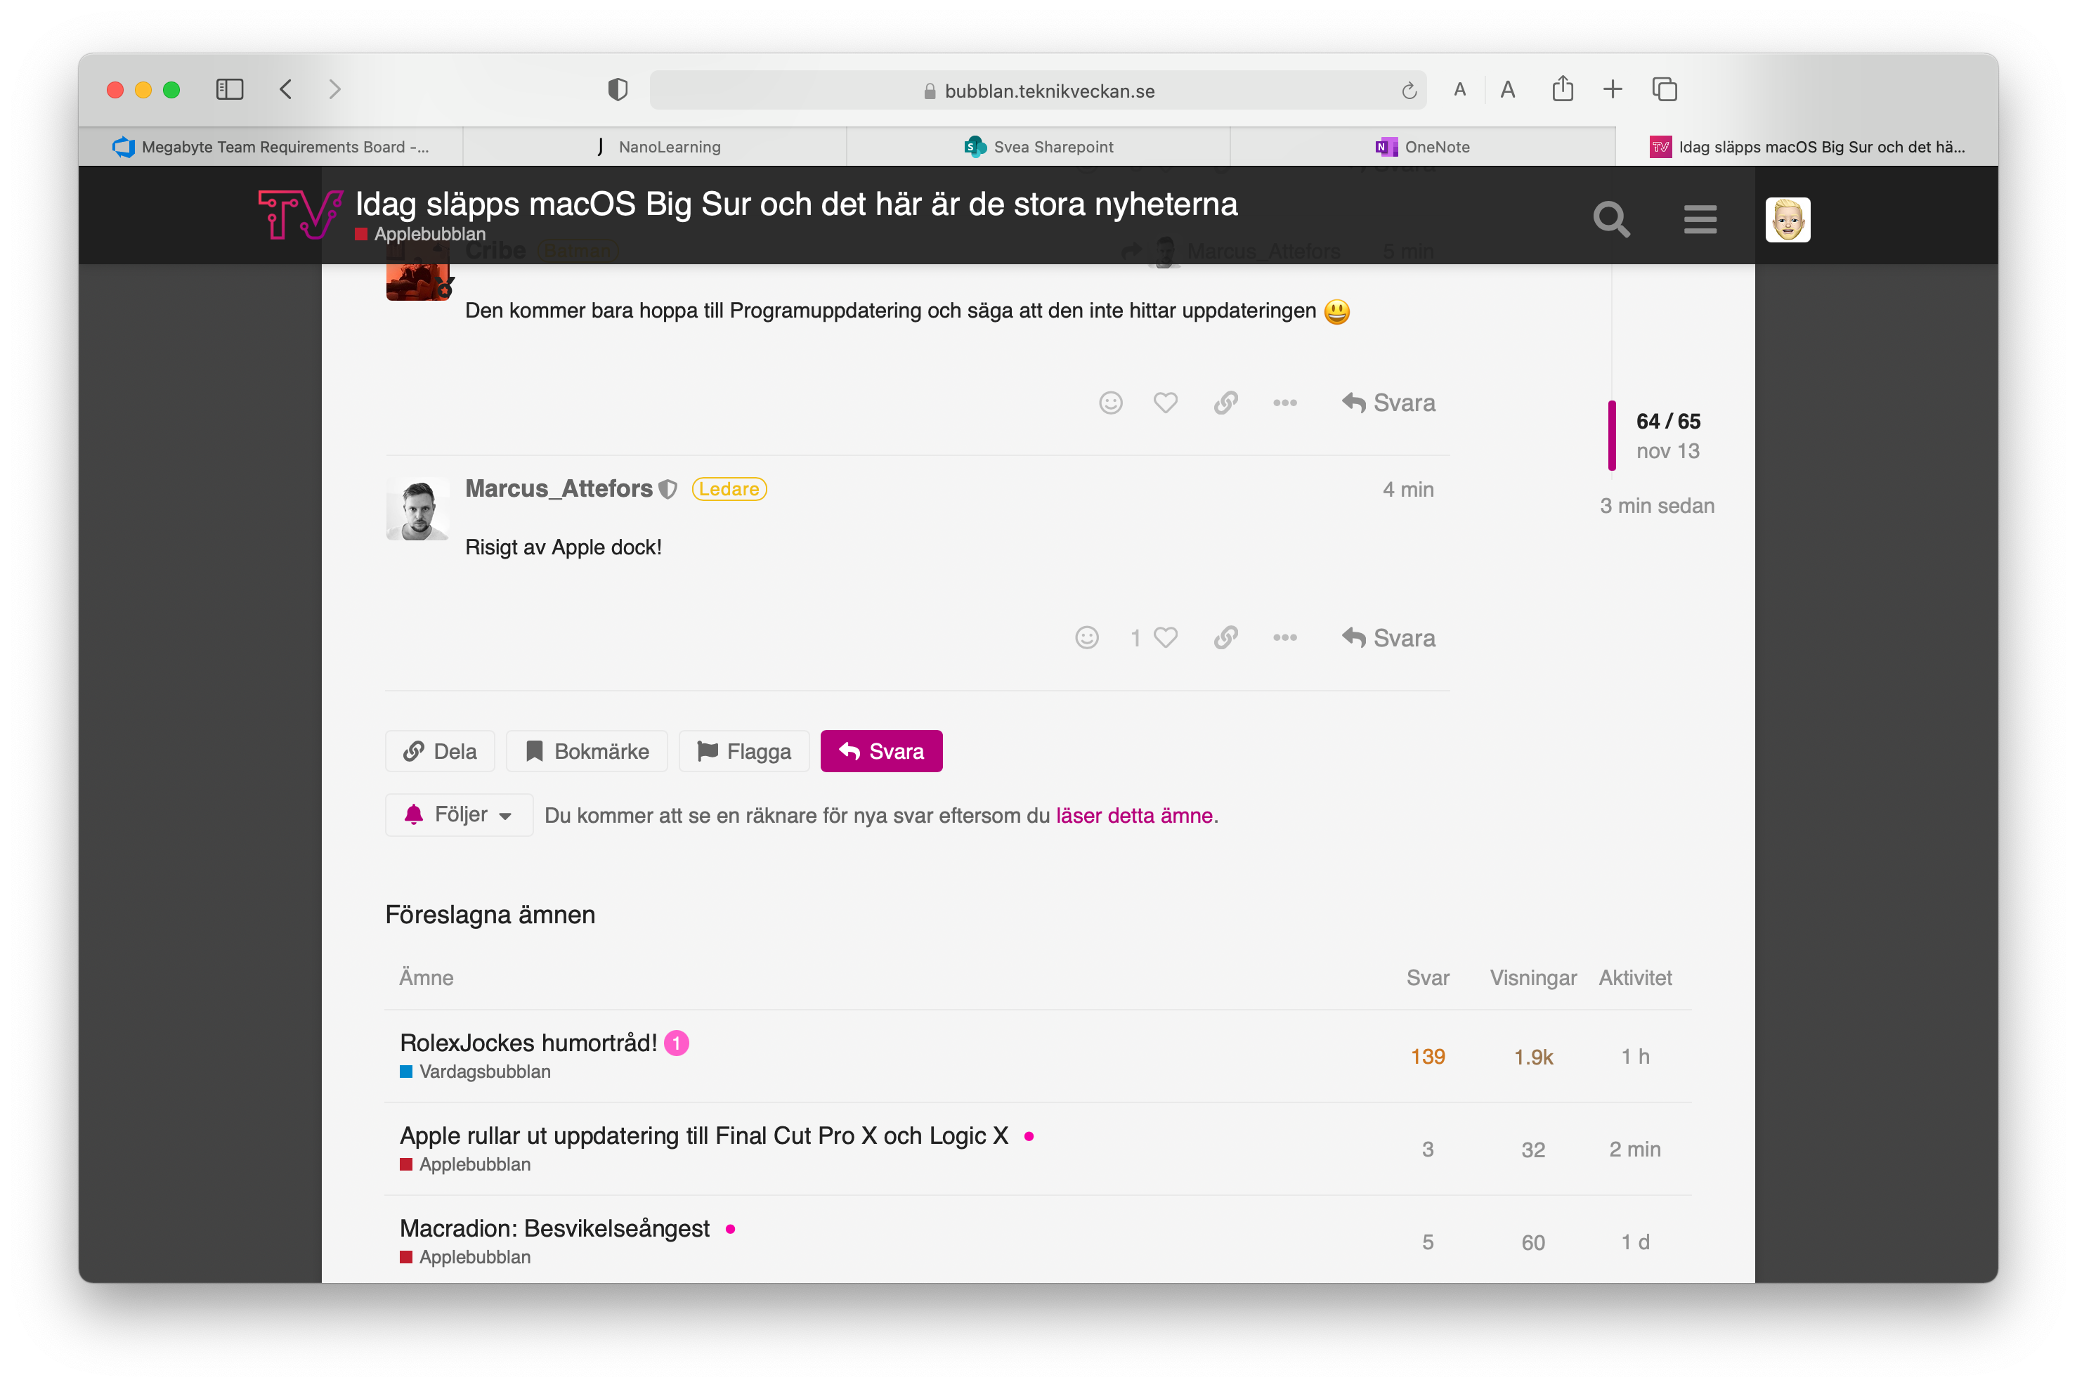
Task: Open the RolexJockes humortråd! topic
Action: pyautogui.click(x=528, y=1043)
